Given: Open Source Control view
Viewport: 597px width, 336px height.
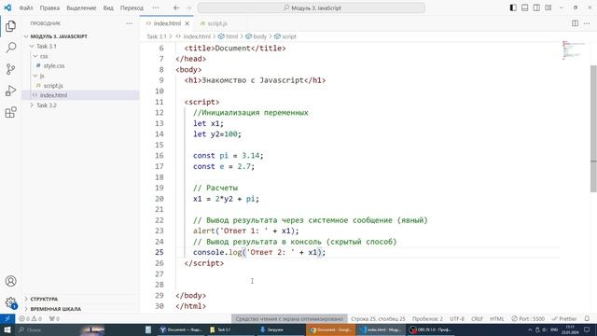Looking at the screenshot, I should click(10, 69).
